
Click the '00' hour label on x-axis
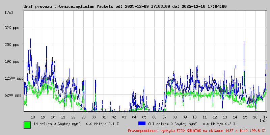[93, 117]
